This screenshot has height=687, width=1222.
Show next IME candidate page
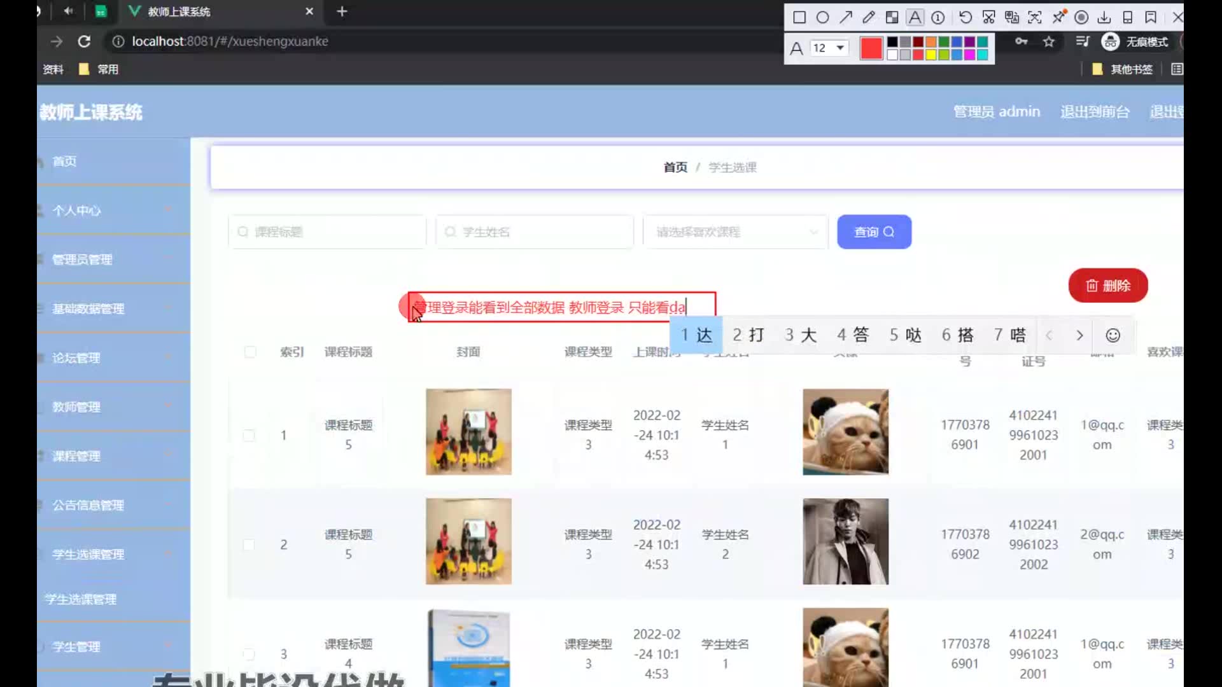pyautogui.click(x=1079, y=335)
